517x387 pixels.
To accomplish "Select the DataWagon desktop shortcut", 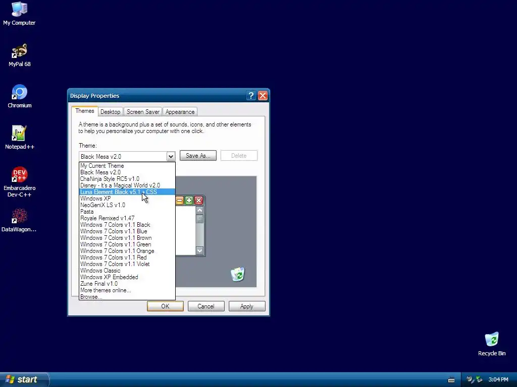I will click(x=19, y=220).
